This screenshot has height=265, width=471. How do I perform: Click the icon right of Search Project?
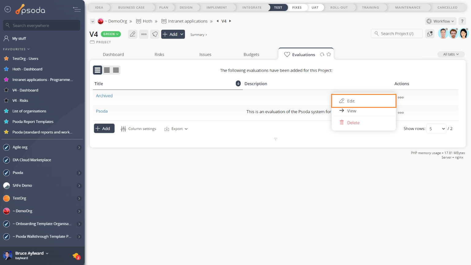[430, 34]
